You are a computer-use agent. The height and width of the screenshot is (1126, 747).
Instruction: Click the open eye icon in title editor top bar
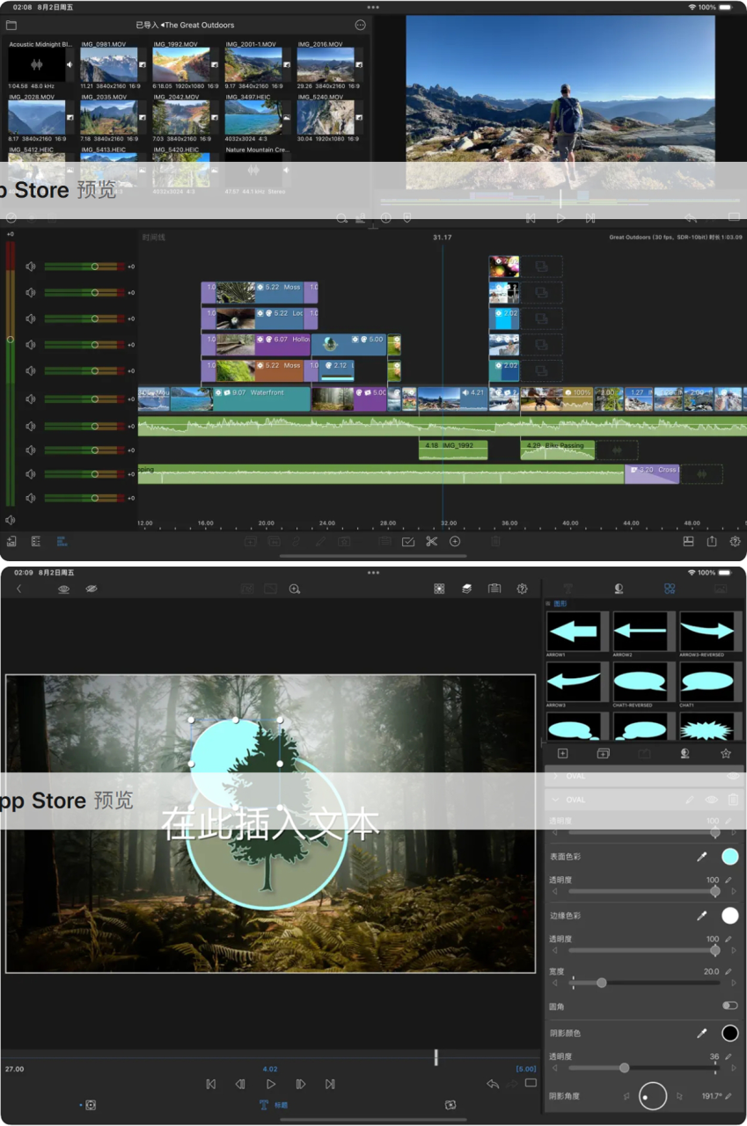(x=63, y=589)
